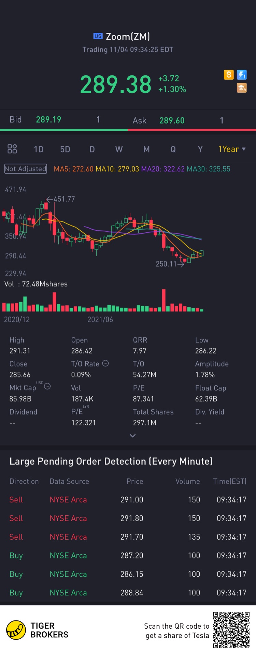This screenshot has width=256, height=655.
Task: Switch to the 5D chart tab
Action: 65,150
